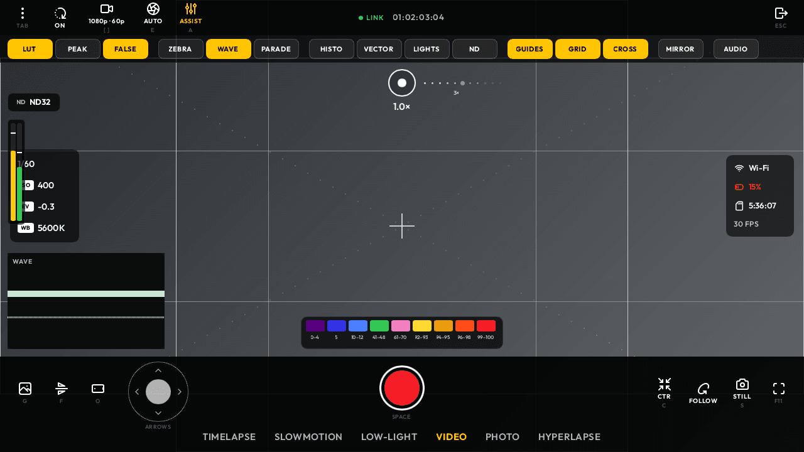804x452 pixels.
Task: Click the Wi-Fi status icon
Action: tap(739, 168)
